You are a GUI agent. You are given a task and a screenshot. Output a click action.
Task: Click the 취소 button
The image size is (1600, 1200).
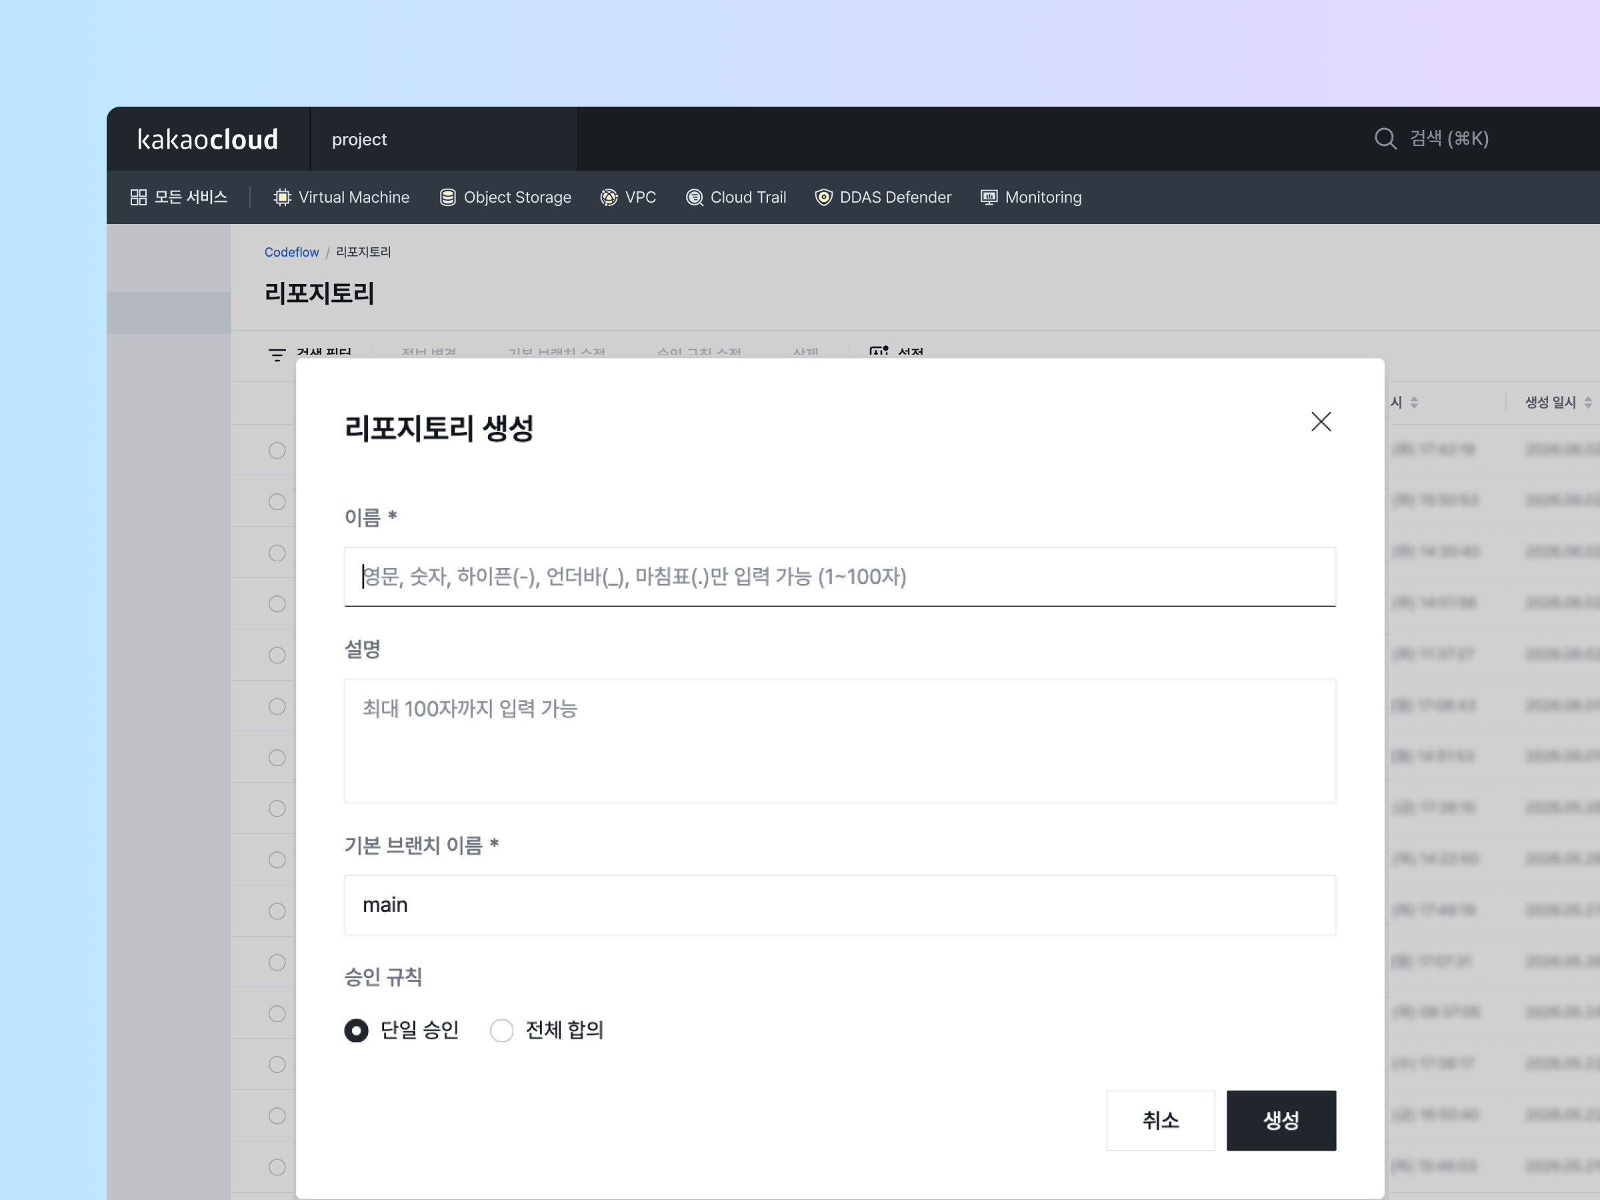1160,1121
